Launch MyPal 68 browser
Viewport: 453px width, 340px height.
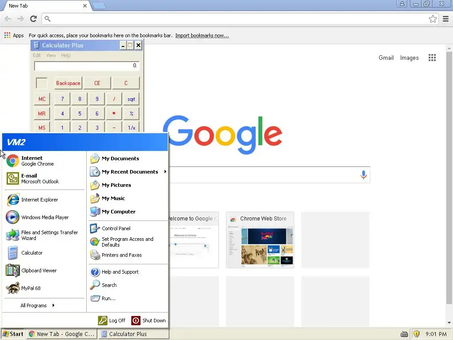(x=45, y=288)
